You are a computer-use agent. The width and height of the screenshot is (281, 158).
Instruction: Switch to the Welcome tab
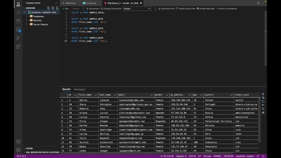(x=70, y=3)
